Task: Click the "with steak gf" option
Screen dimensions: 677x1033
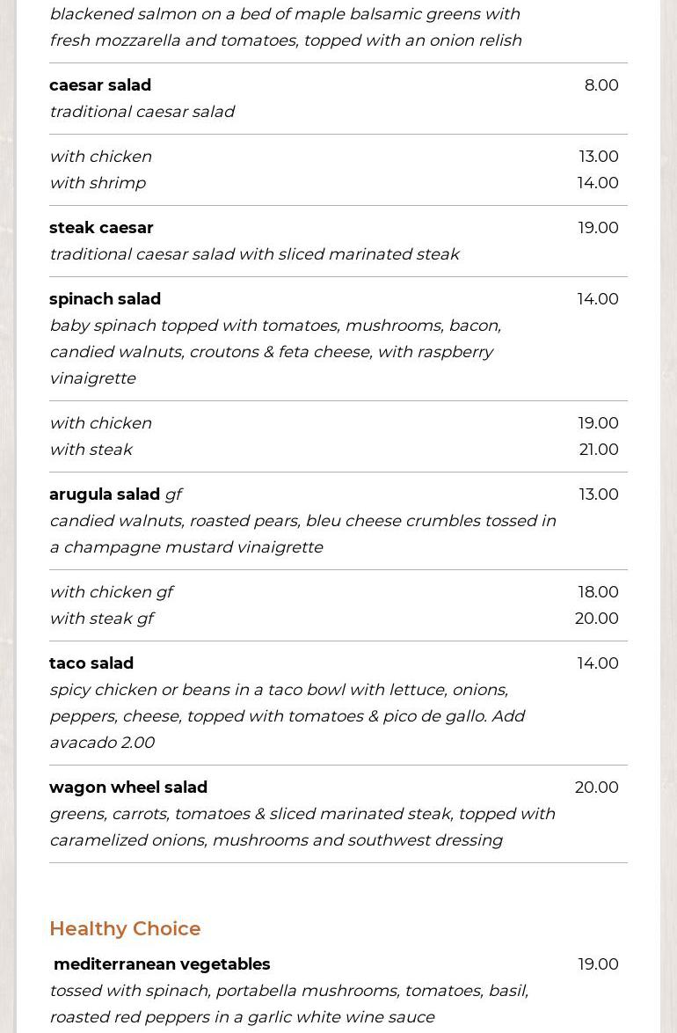Action: click(102, 619)
